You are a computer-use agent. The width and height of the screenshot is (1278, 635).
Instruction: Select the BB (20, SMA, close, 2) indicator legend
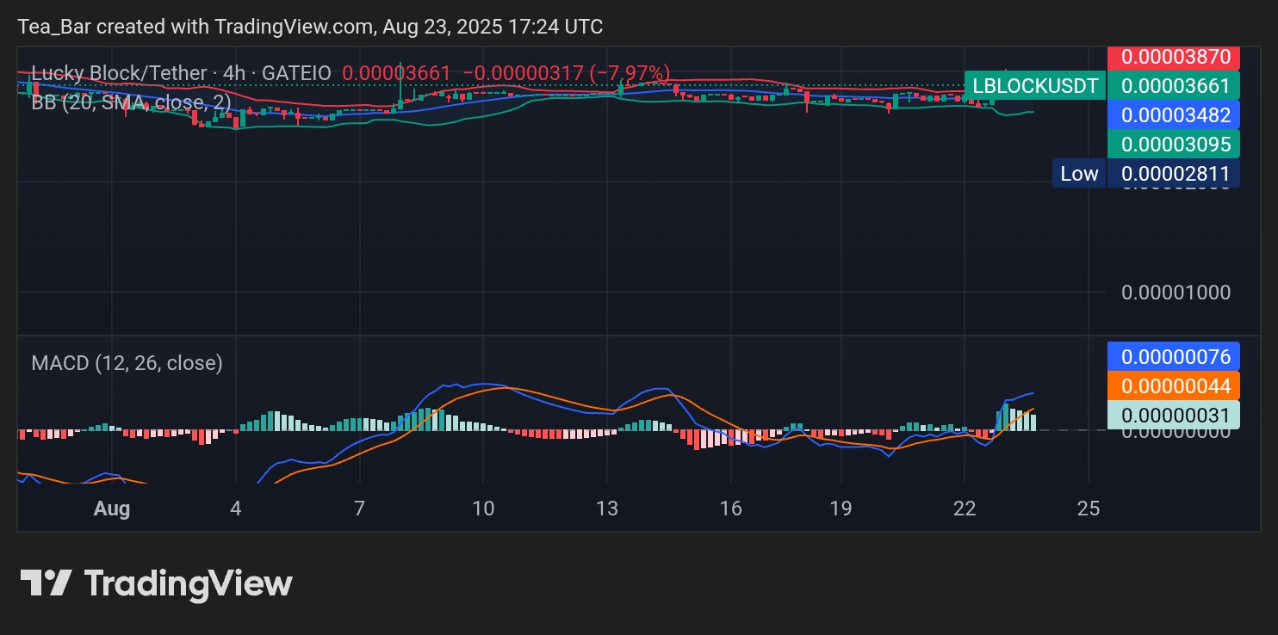[131, 102]
